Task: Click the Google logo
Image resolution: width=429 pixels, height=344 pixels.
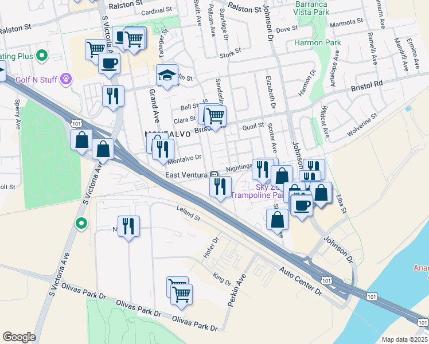Action: click(19, 337)
